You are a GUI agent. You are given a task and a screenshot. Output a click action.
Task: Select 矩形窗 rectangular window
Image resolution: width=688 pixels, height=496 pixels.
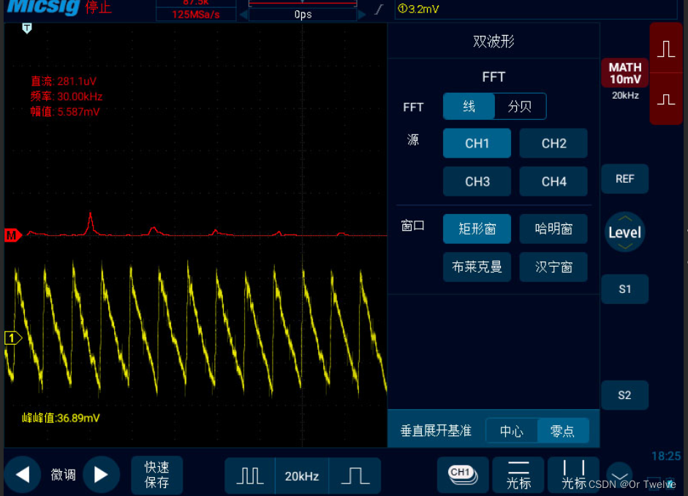tap(477, 229)
